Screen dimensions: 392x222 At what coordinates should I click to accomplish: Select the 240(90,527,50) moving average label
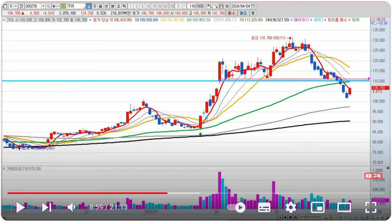click(x=277, y=20)
